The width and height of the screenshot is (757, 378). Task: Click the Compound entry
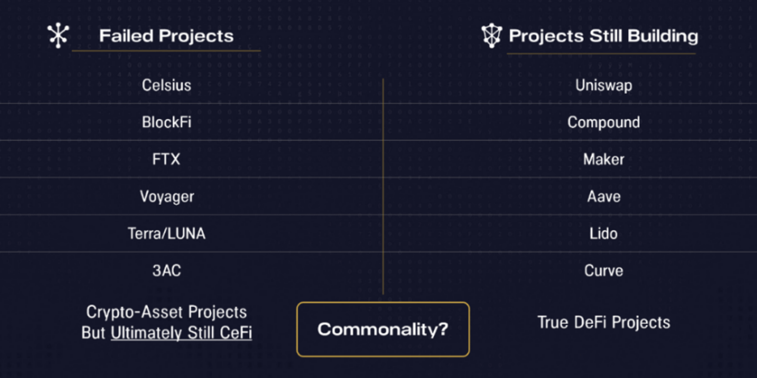pyautogui.click(x=604, y=122)
